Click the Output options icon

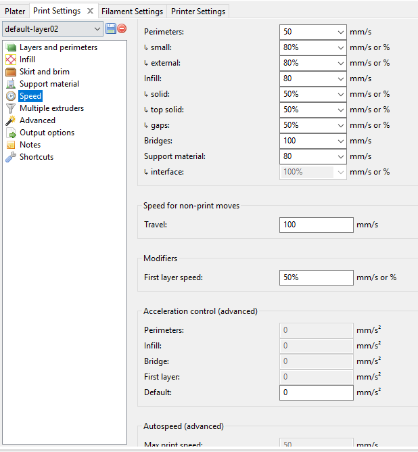[x=11, y=133]
